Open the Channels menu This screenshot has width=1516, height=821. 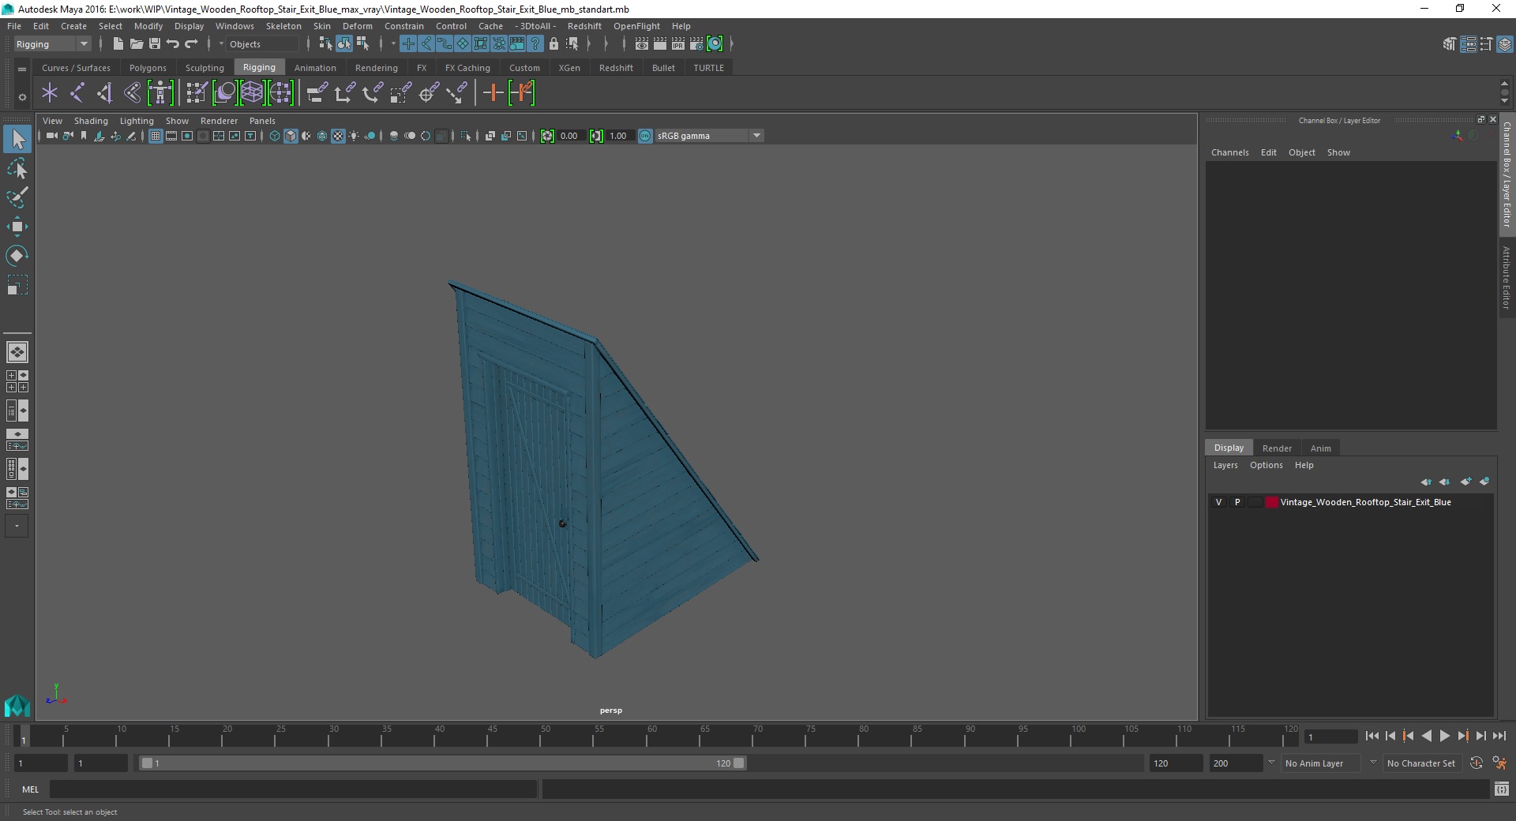point(1229,152)
